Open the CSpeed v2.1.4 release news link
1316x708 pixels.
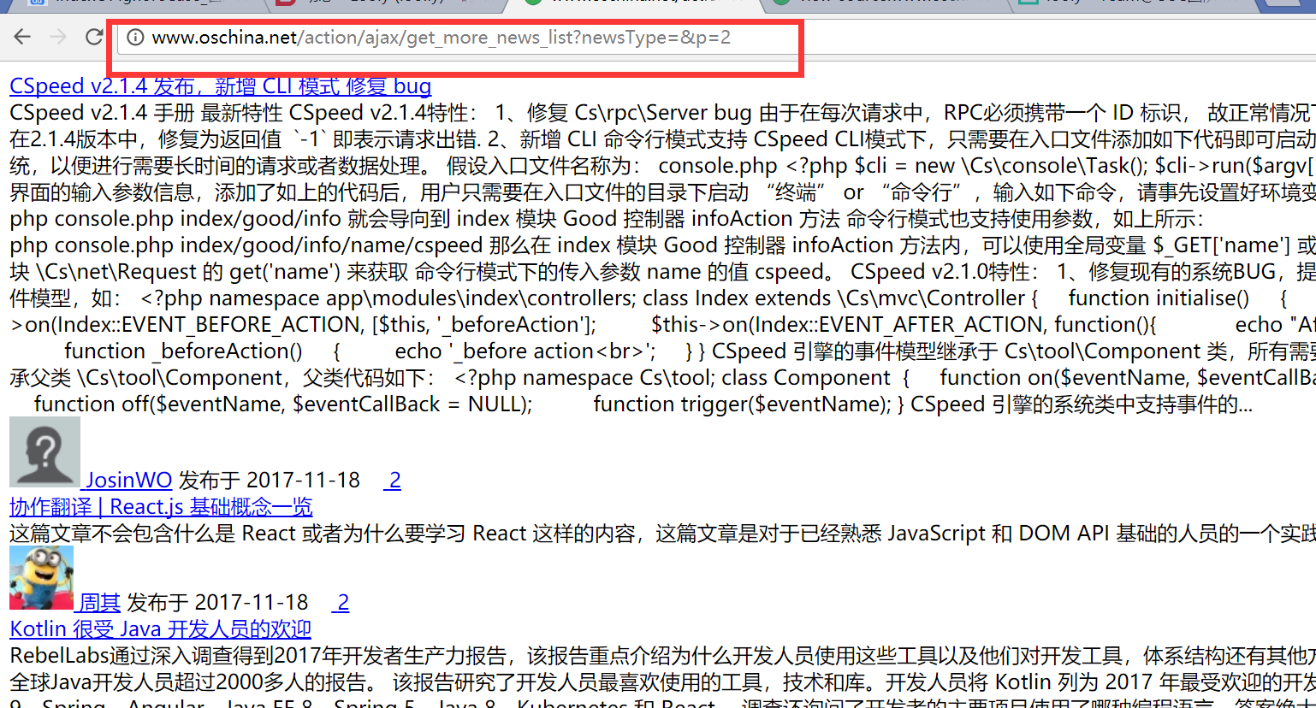pos(220,86)
